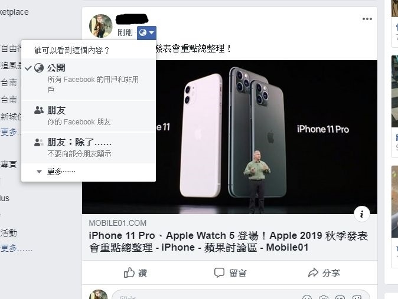Viewport: 398px width, 299px height.
Task: Select the 公開 public audience option
Action: 89,79
